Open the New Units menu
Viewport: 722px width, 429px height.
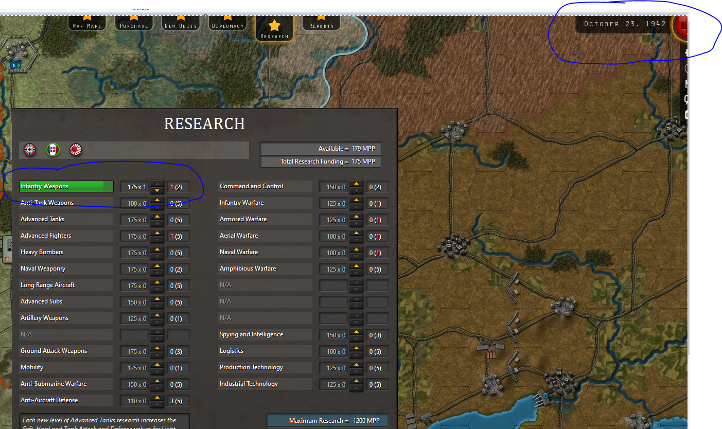(181, 24)
